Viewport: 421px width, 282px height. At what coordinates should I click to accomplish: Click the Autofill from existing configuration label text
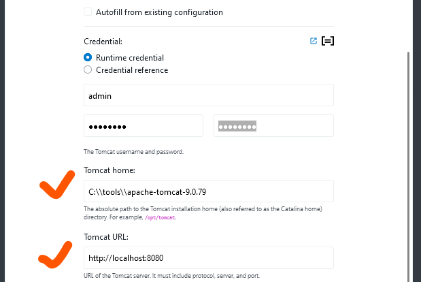tap(159, 12)
